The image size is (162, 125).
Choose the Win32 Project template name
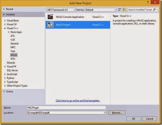pos(63,25)
